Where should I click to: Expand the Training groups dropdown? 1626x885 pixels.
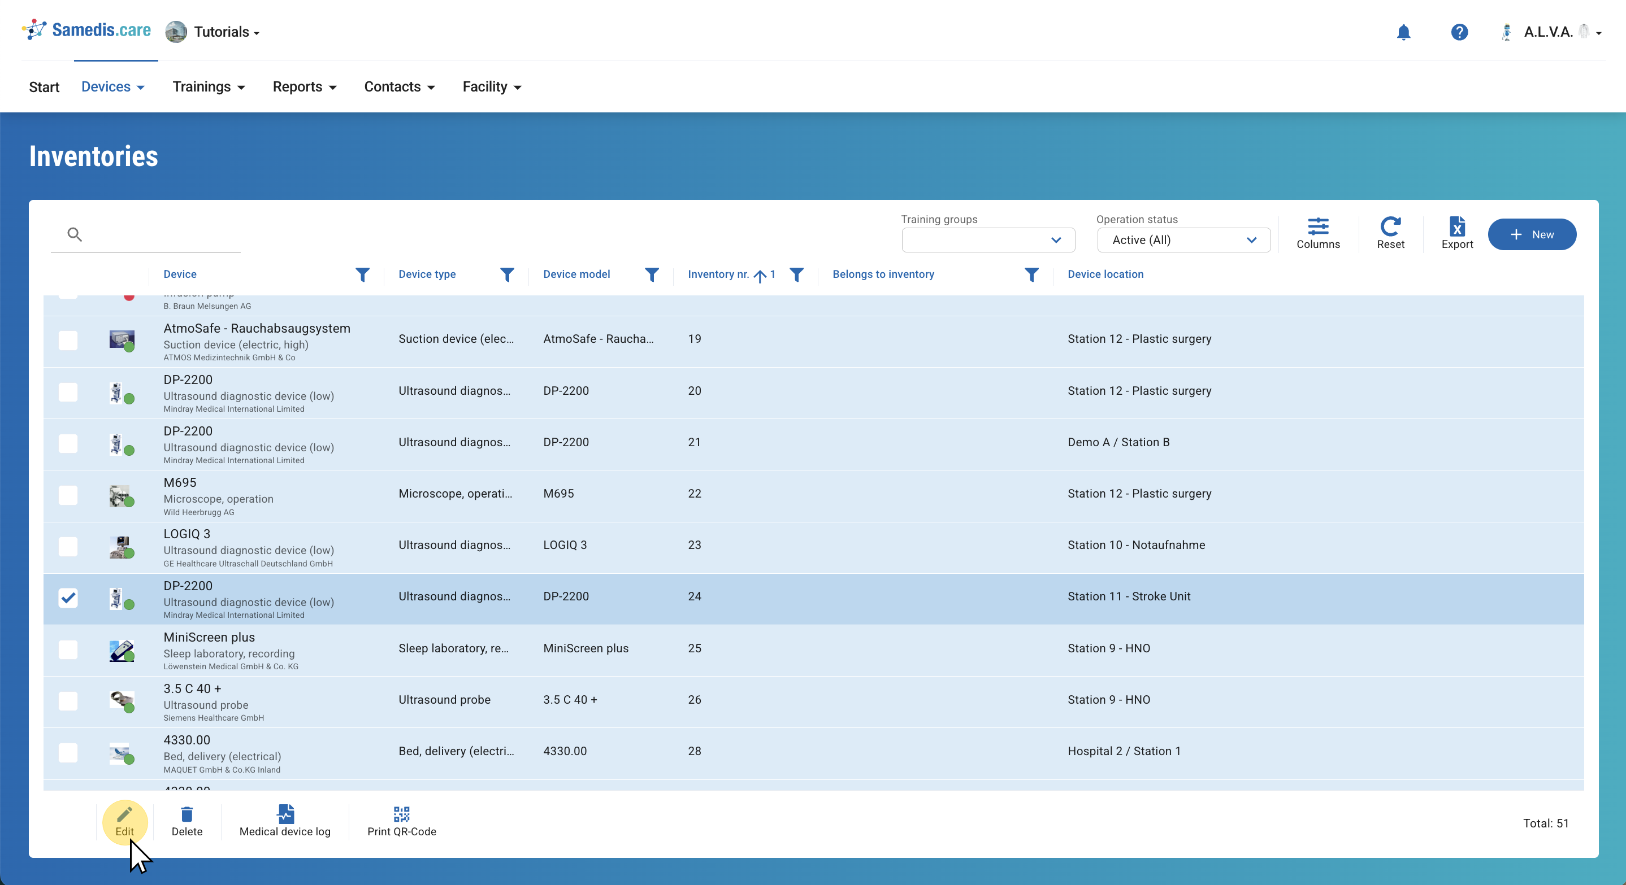pos(988,241)
